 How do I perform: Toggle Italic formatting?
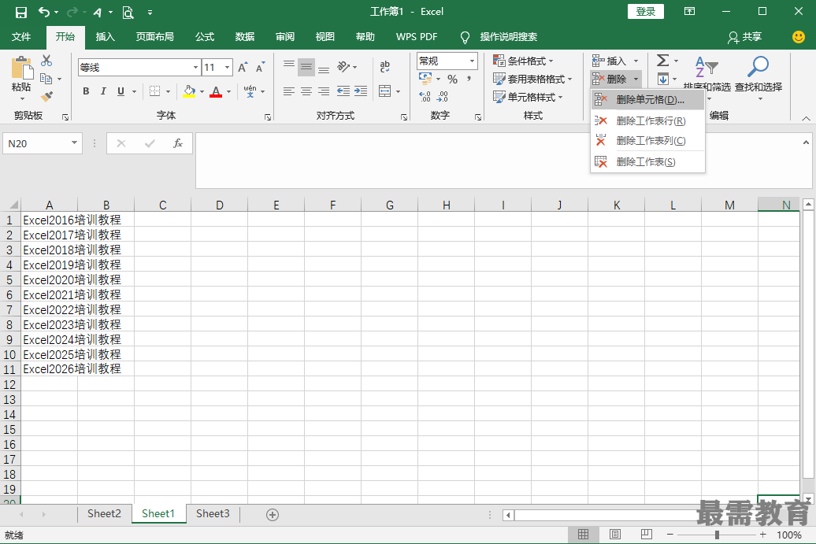pyautogui.click(x=103, y=91)
